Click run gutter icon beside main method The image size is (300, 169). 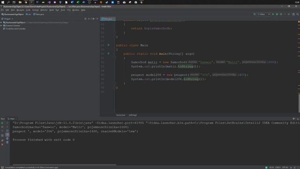click(x=109, y=54)
